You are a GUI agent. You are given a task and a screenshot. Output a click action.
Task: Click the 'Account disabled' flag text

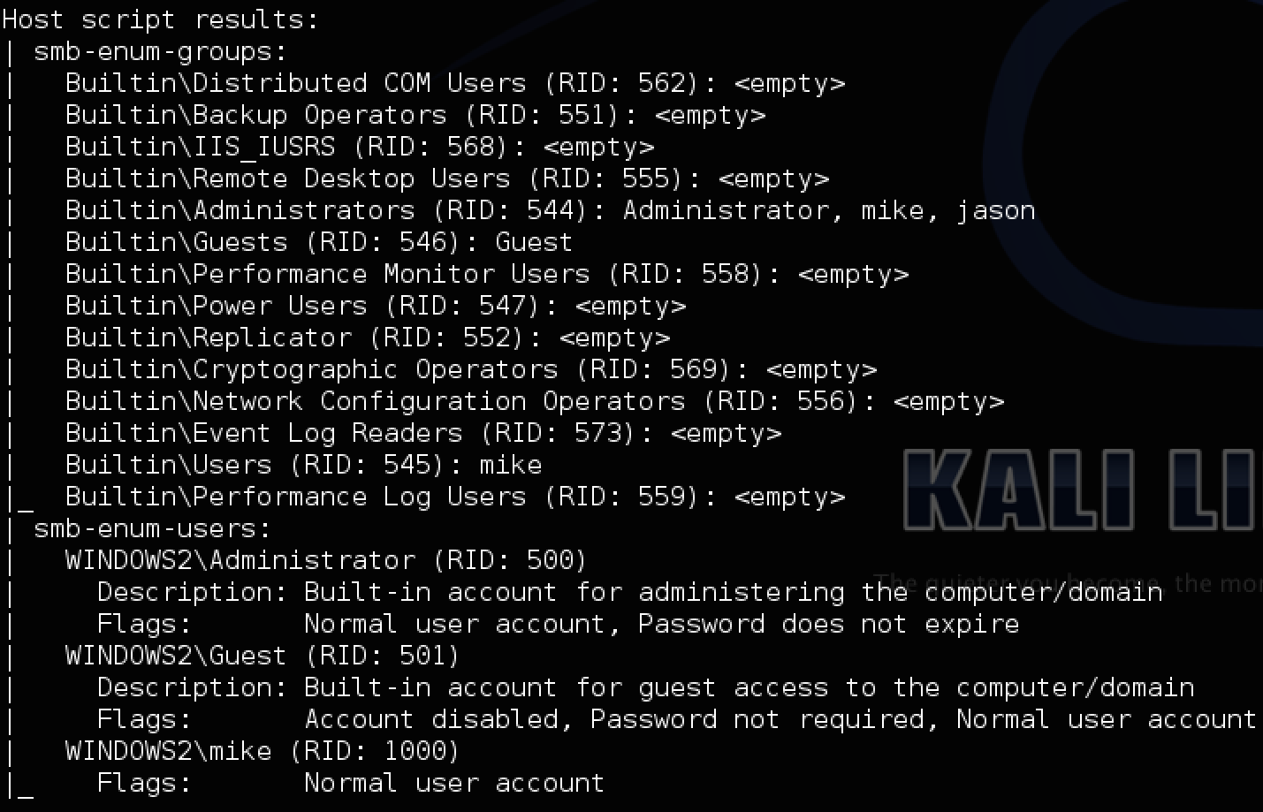tap(430, 719)
